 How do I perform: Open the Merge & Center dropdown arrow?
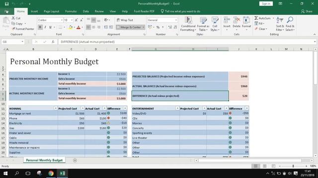(x=144, y=27)
